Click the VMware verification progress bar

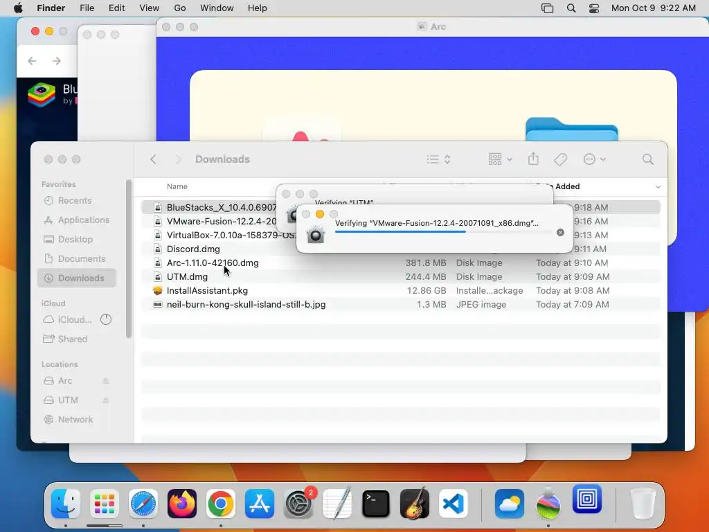(443, 232)
